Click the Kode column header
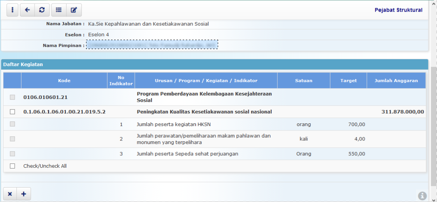 64,81
